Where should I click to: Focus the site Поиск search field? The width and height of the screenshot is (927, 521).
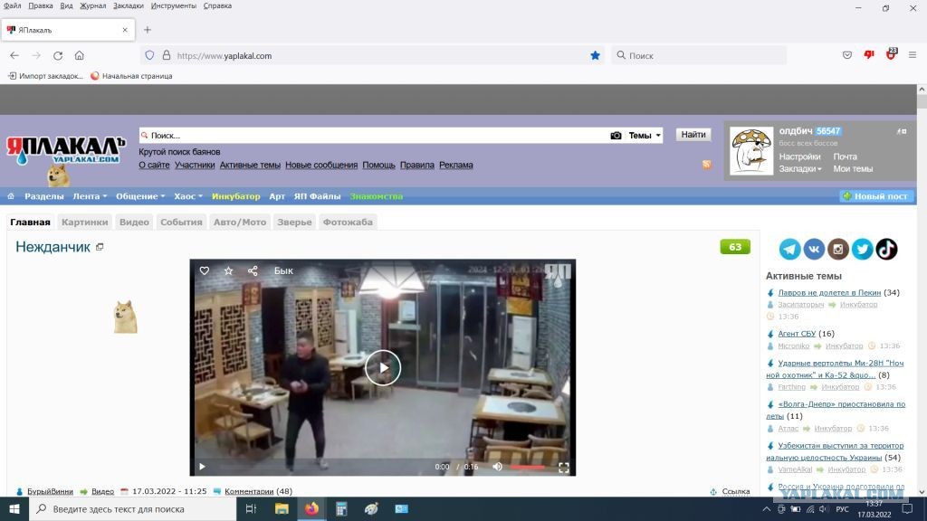tap(376, 136)
